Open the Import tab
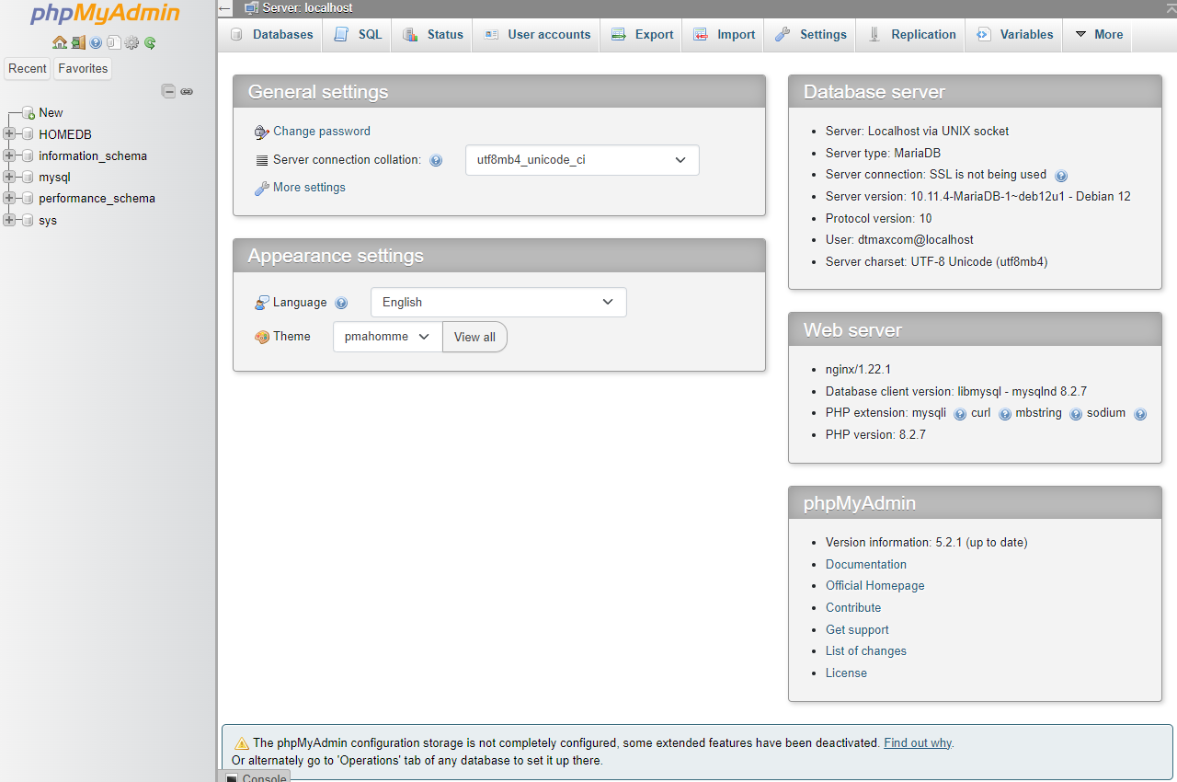 (724, 35)
